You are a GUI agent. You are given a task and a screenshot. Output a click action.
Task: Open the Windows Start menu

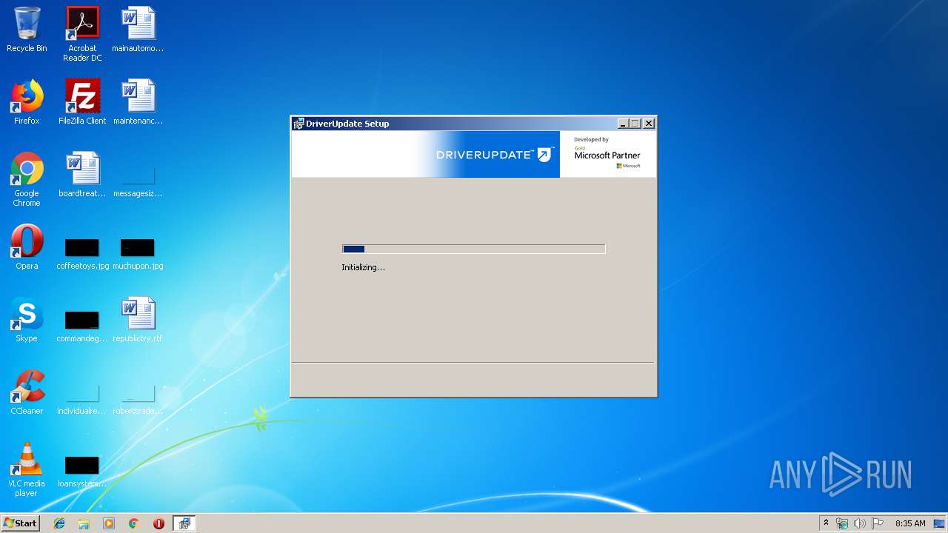[x=20, y=523]
